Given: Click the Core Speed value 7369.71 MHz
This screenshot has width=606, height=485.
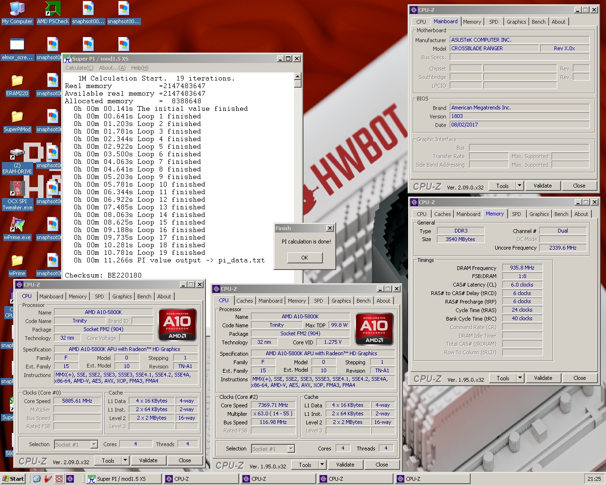Looking at the screenshot, I should tap(273, 405).
